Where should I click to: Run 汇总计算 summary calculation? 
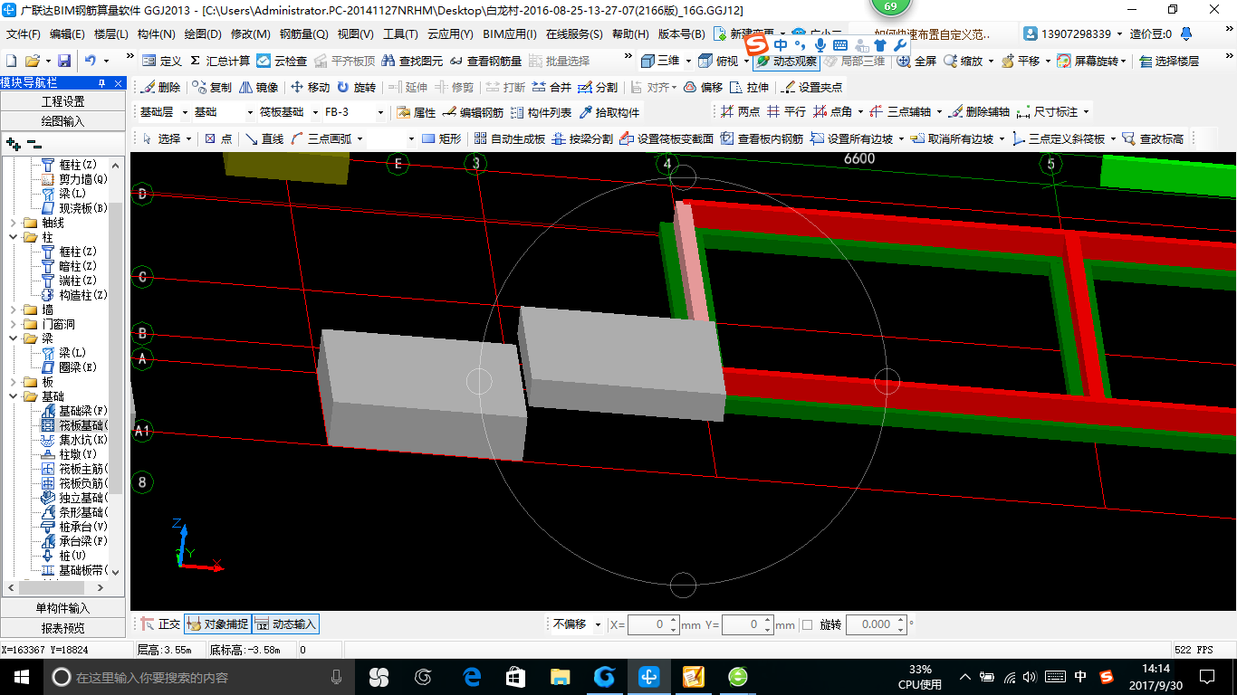(x=220, y=61)
